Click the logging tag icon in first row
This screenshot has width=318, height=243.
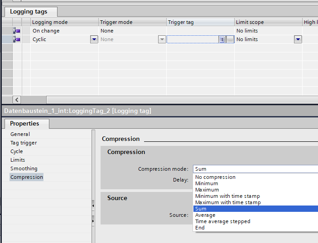17,31
